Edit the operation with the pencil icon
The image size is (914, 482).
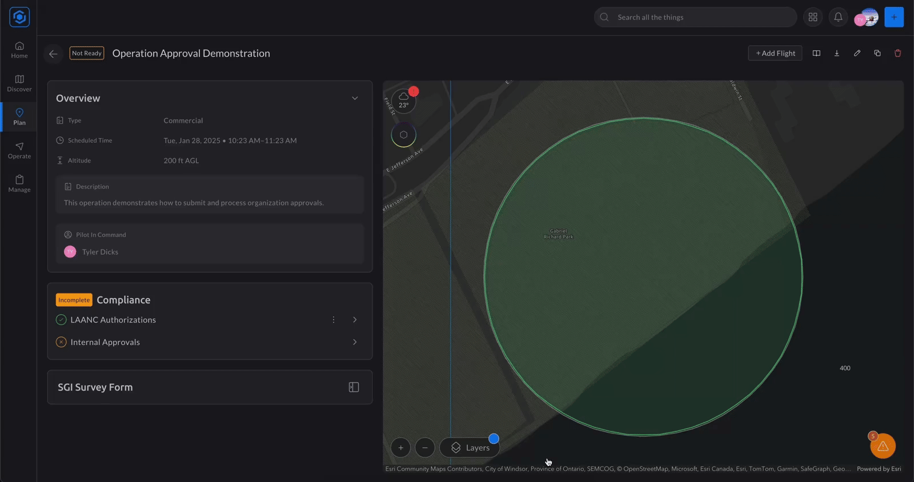[857, 53]
